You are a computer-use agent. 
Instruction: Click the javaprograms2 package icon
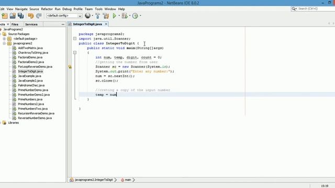pos(9,43)
